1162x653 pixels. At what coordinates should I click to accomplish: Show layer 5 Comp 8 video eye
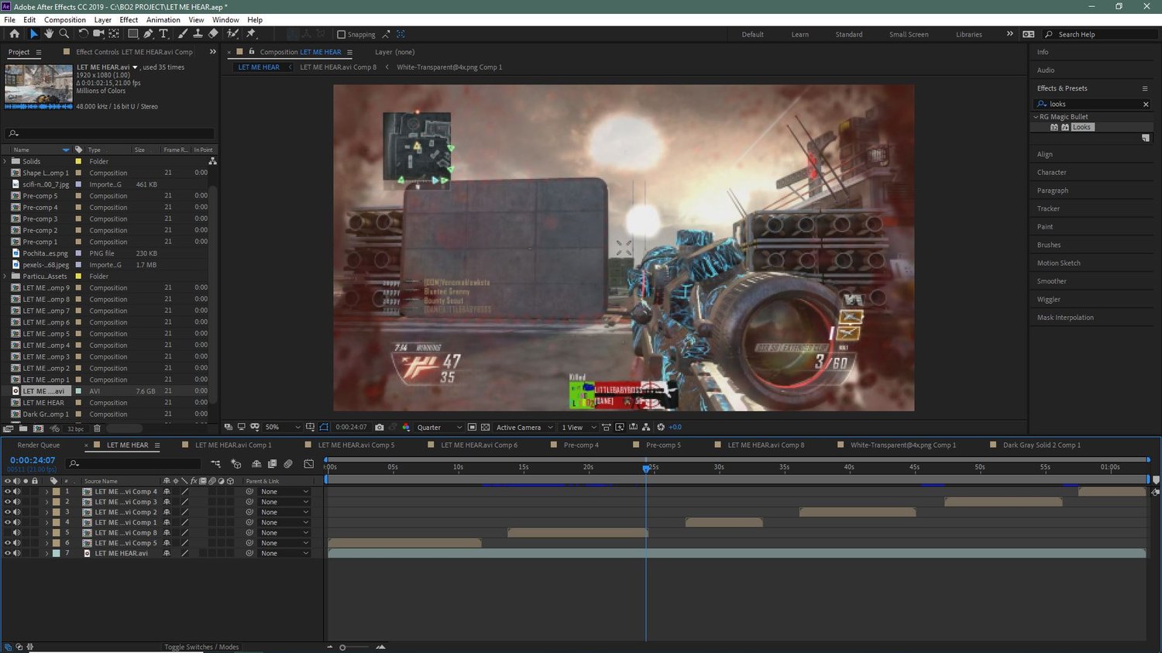(8, 533)
